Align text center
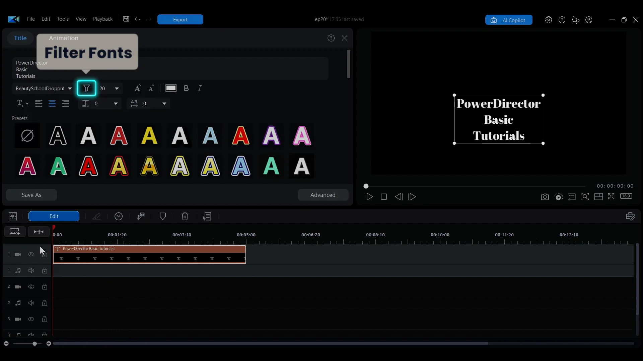This screenshot has width=643, height=361. [52, 104]
